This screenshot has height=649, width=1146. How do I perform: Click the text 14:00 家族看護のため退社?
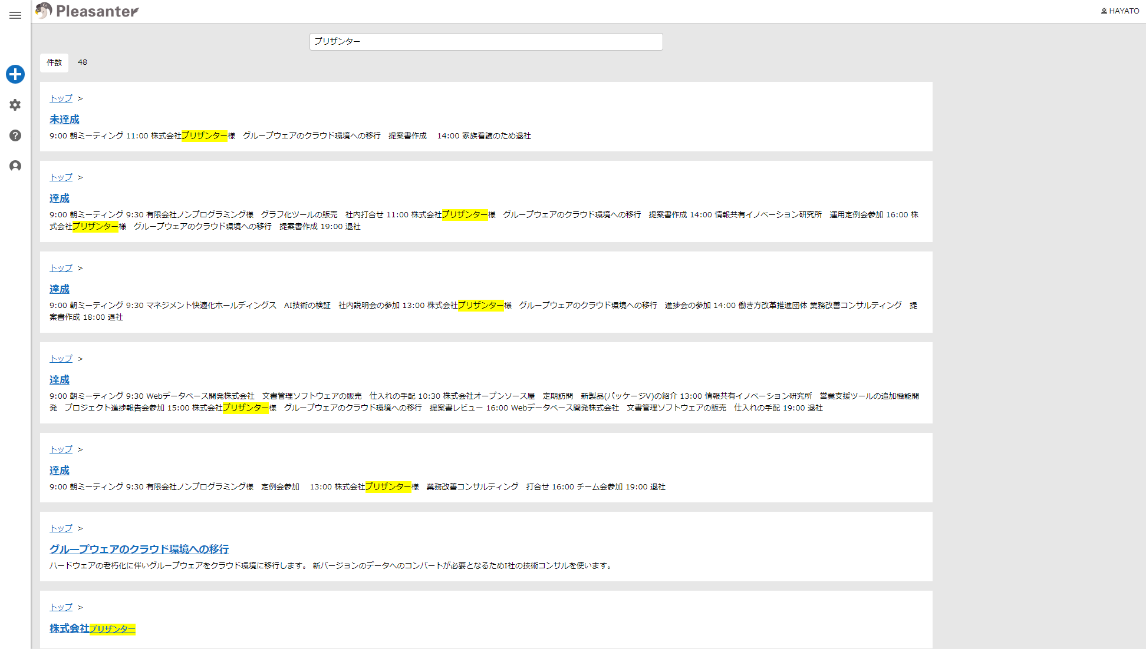point(484,136)
